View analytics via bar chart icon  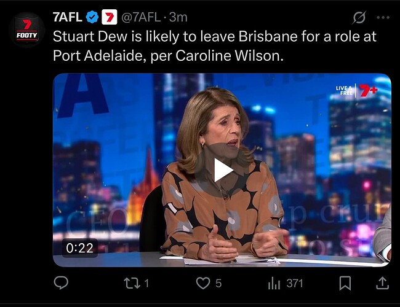(274, 283)
